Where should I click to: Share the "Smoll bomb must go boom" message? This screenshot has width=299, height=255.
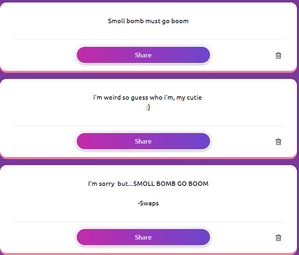(143, 55)
